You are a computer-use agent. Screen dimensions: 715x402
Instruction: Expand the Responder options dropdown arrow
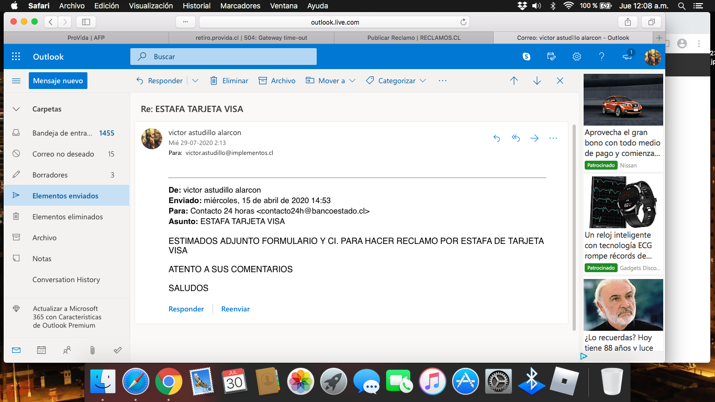[x=195, y=81]
